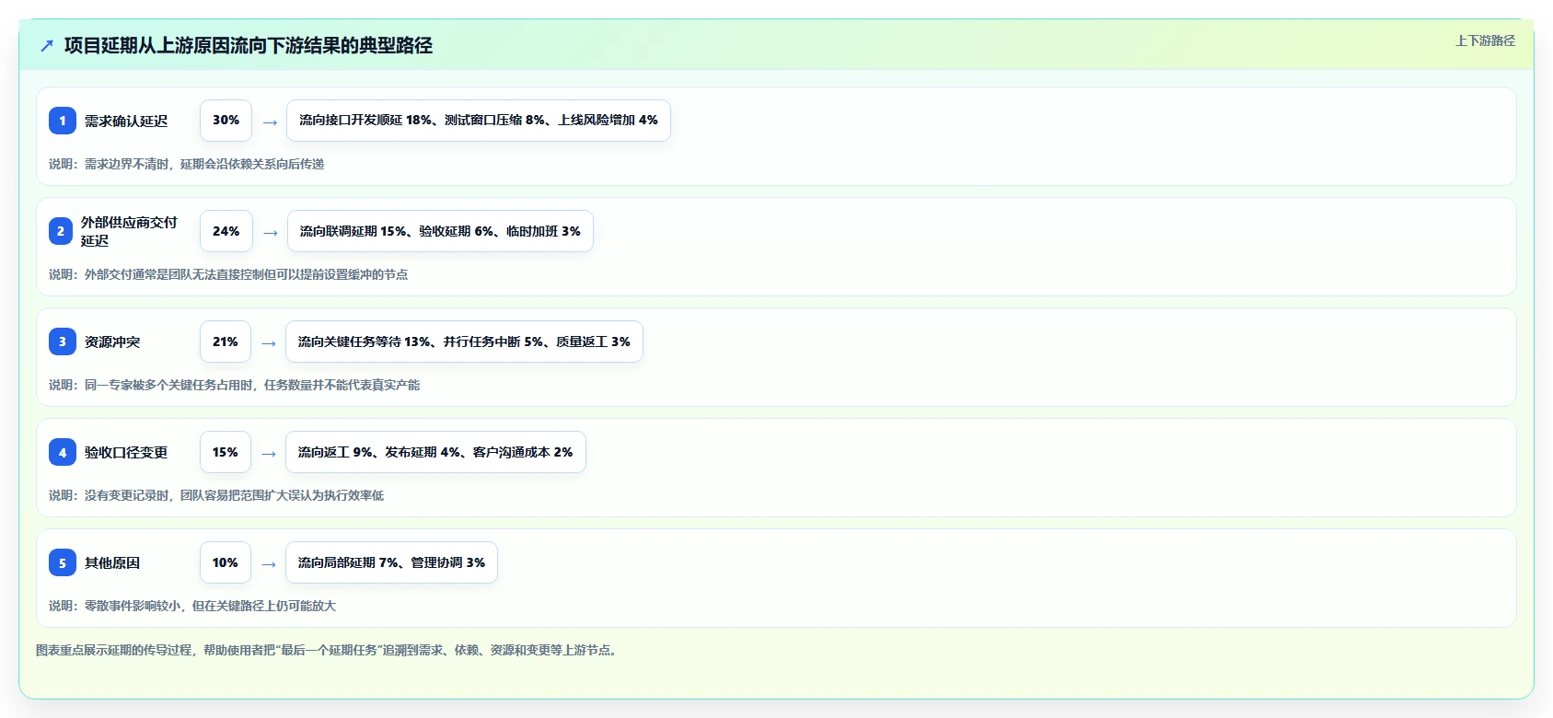The width and height of the screenshot is (1553, 718).
Task: Click the flow arrow after the 21% chip
Action: 269,342
